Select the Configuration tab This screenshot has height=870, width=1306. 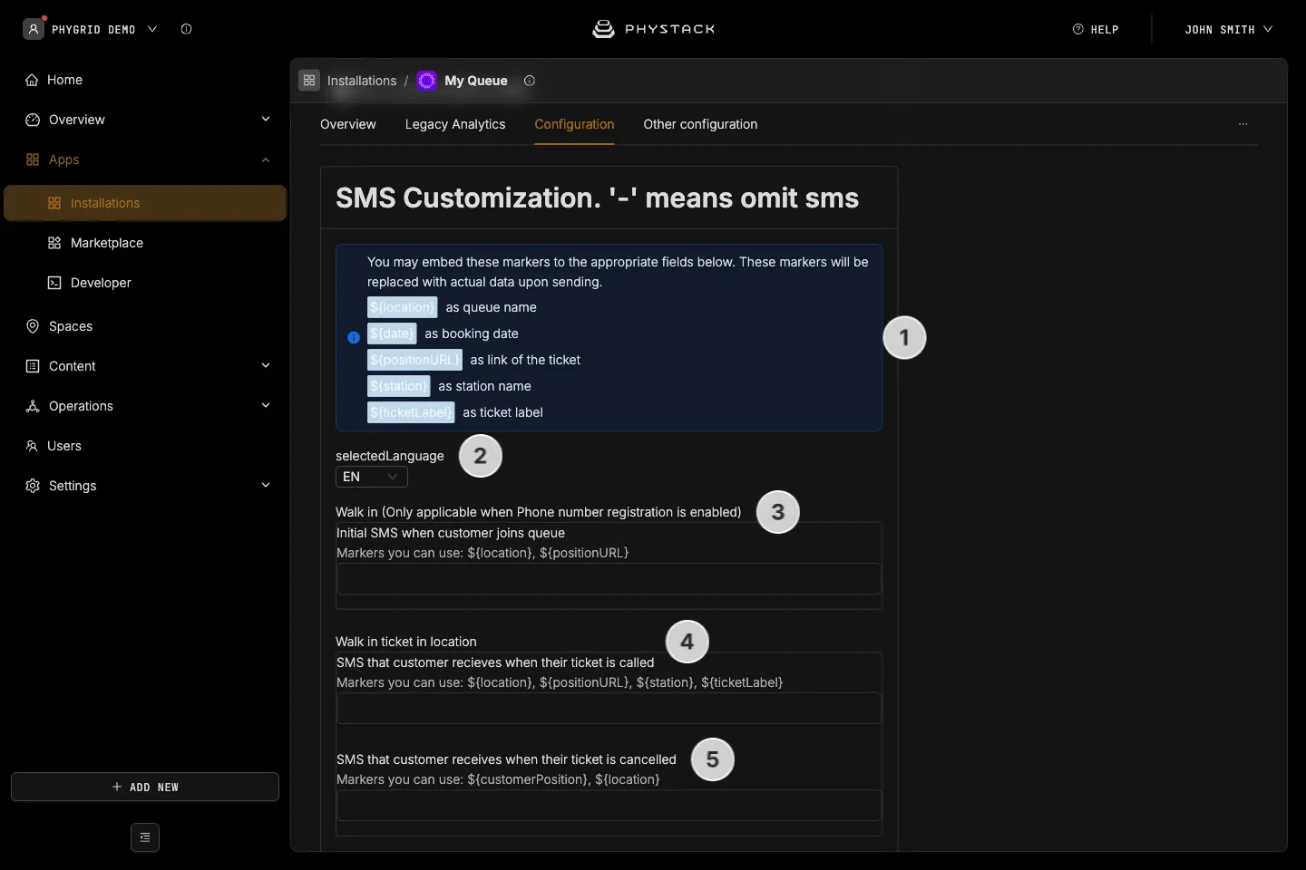pyautogui.click(x=574, y=124)
